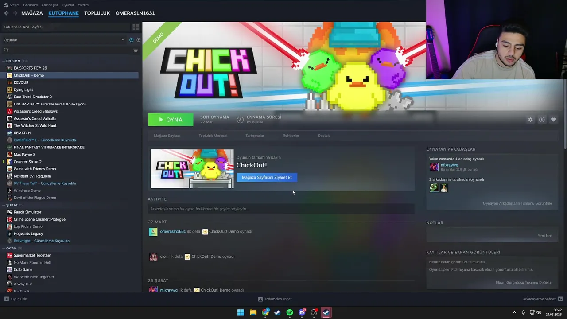Click the search magnifier in library

[6, 50]
